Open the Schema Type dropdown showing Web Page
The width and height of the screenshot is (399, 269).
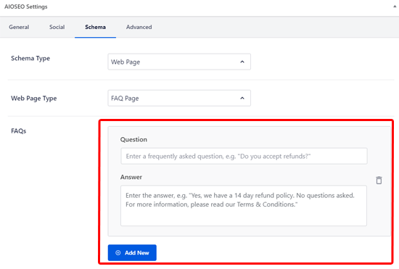[x=179, y=62]
